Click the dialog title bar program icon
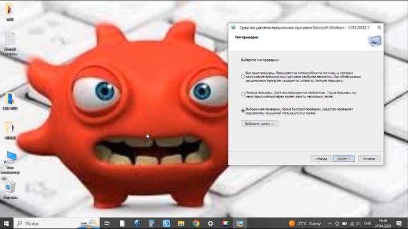408x229 pixels. point(233,27)
